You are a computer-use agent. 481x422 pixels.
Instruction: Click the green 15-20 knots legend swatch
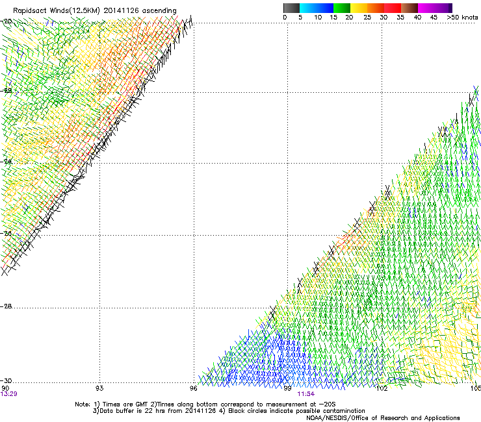[x=342, y=8]
